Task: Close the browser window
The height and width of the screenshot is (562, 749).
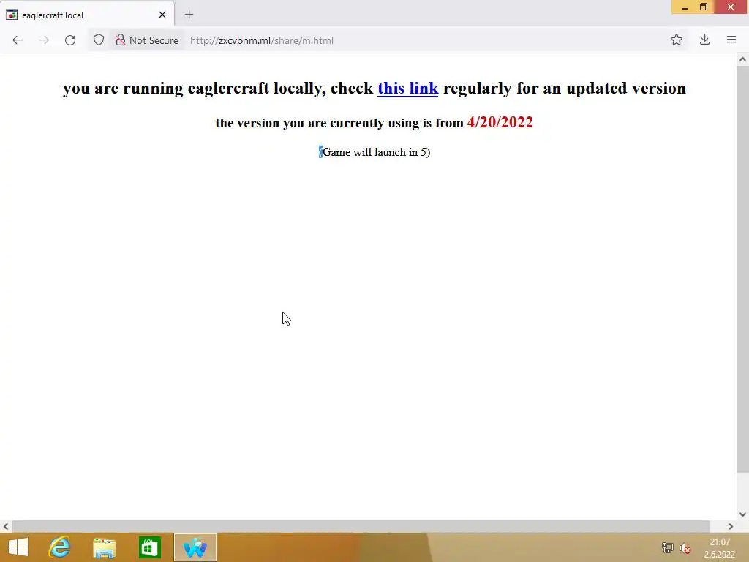Action: (731, 7)
